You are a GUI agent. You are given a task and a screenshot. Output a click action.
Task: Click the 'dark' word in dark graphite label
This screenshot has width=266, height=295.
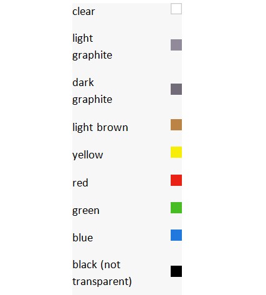point(83,82)
